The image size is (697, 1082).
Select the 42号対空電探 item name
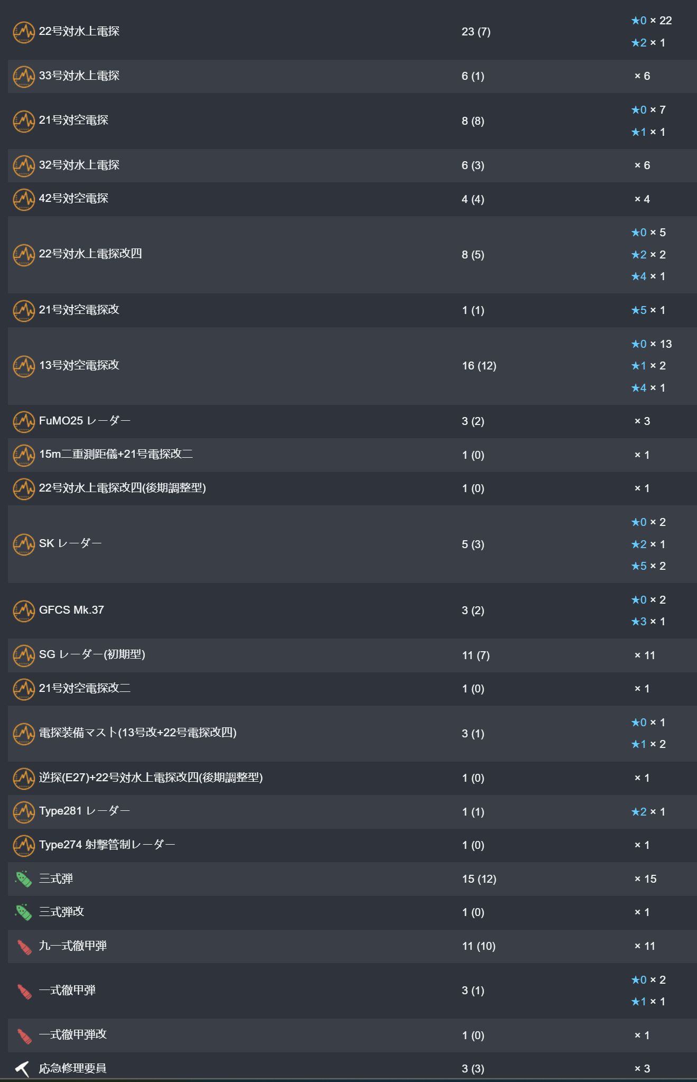click(x=73, y=198)
